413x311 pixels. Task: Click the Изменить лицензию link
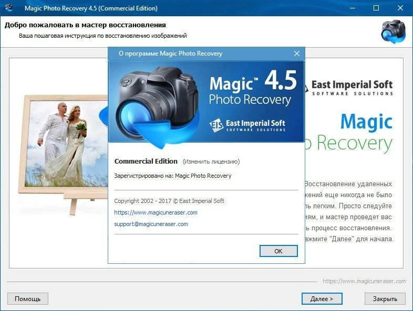211,162
